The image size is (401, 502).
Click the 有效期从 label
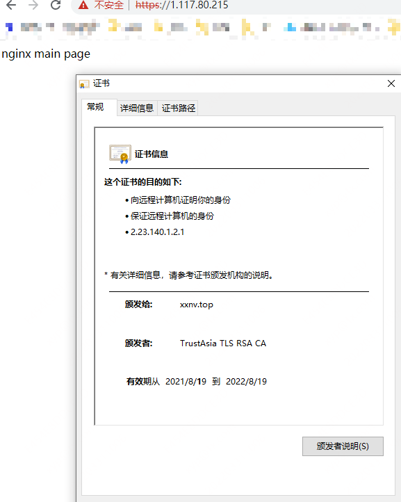point(143,381)
